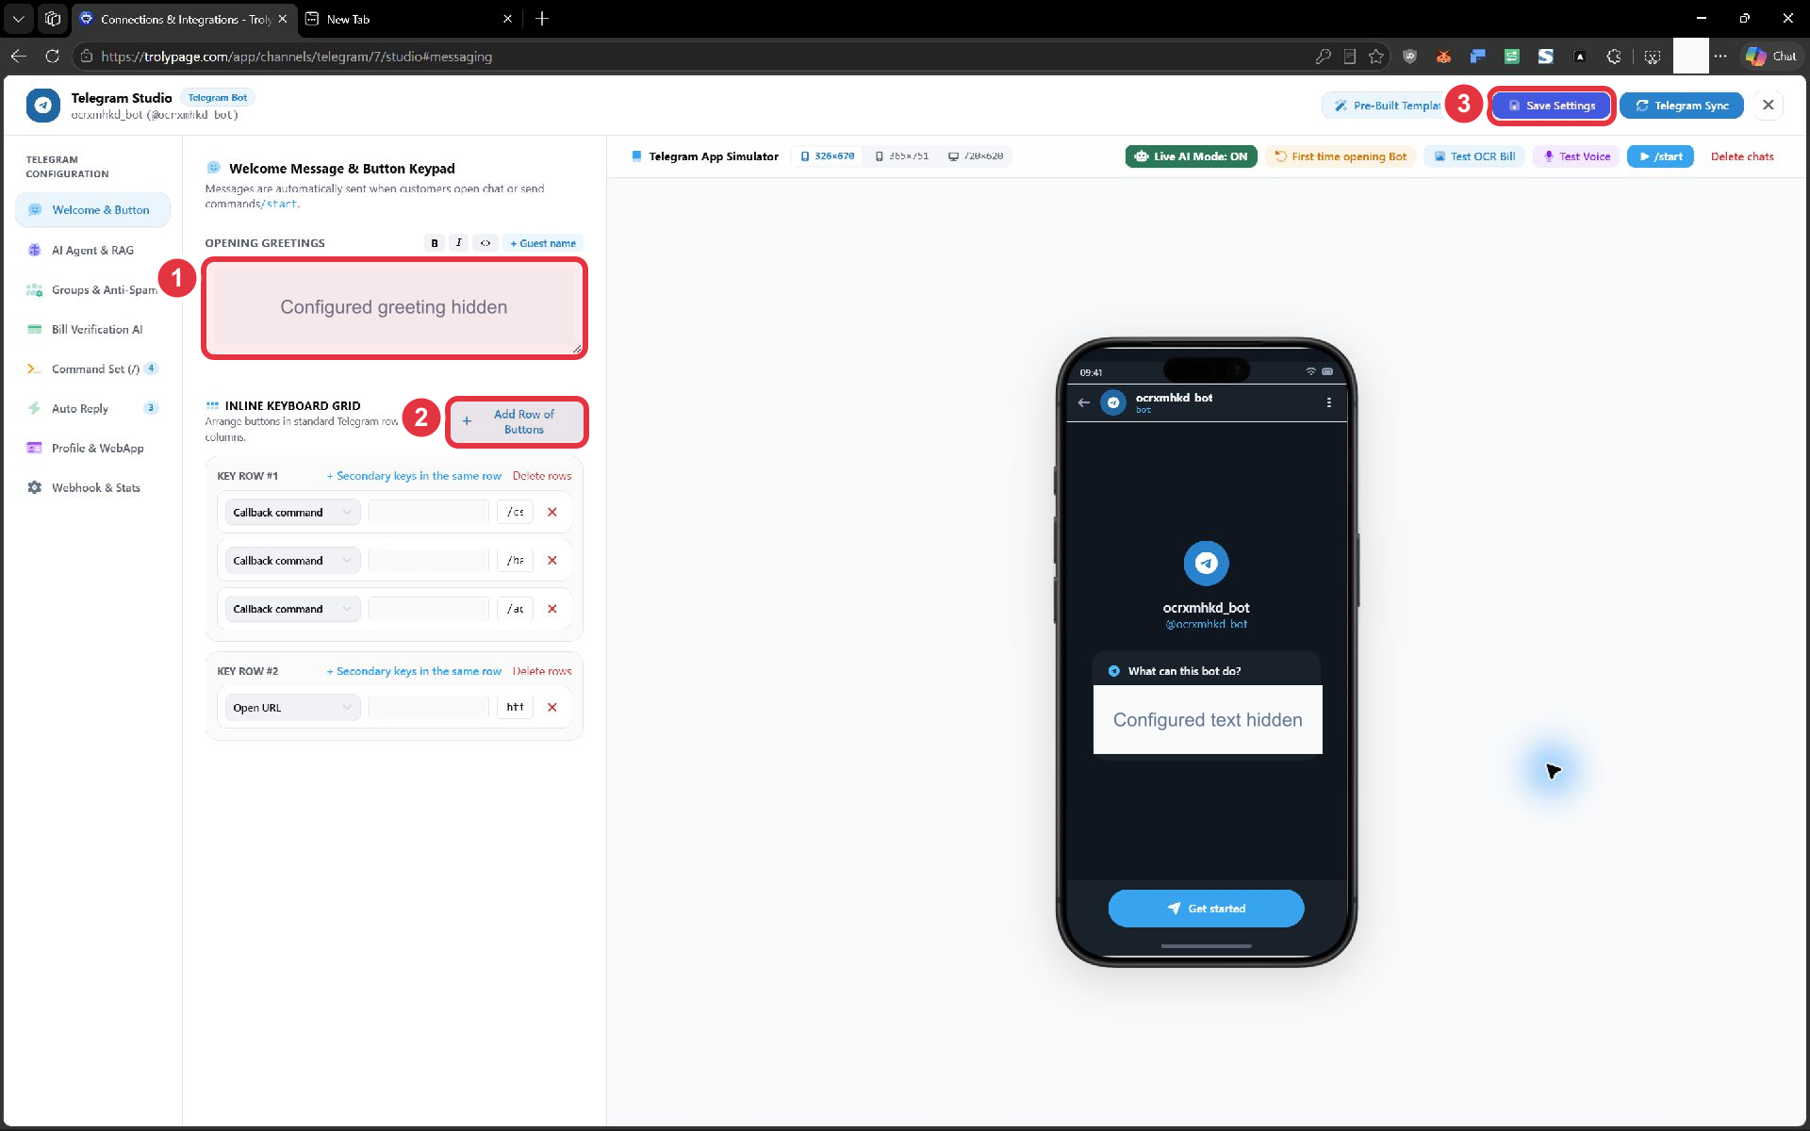Click Test Voice button
Image resolution: width=1810 pixels, height=1131 pixels.
point(1576,156)
